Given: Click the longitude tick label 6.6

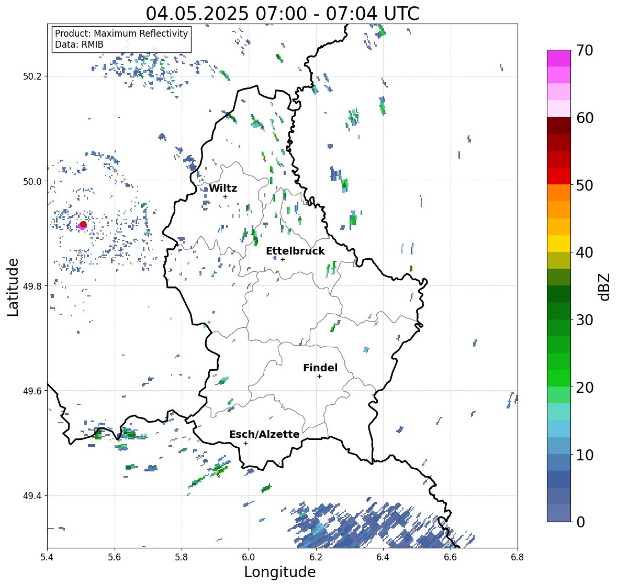Looking at the screenshot, I should click(450, 557).
